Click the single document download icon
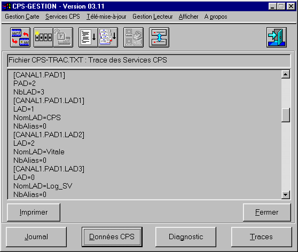 pos(88,37)
